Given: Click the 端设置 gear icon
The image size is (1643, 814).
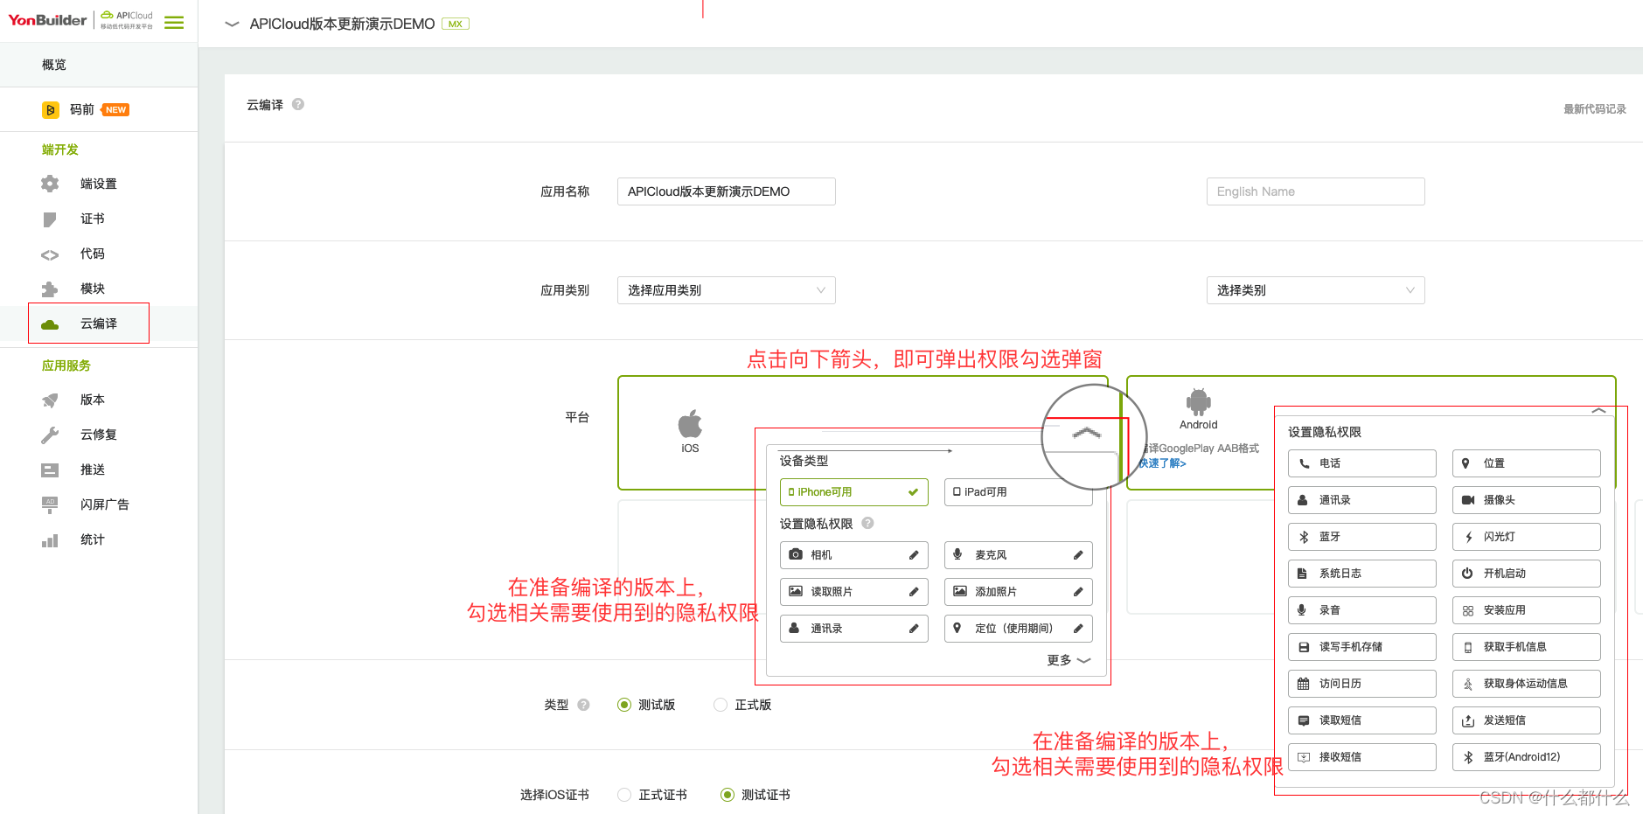Looking at the screenshot, I should tap(50, 184).
